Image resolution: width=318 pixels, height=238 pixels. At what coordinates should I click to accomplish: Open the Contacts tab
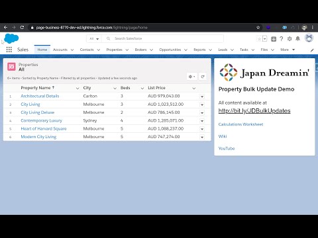tap(87, 50)
